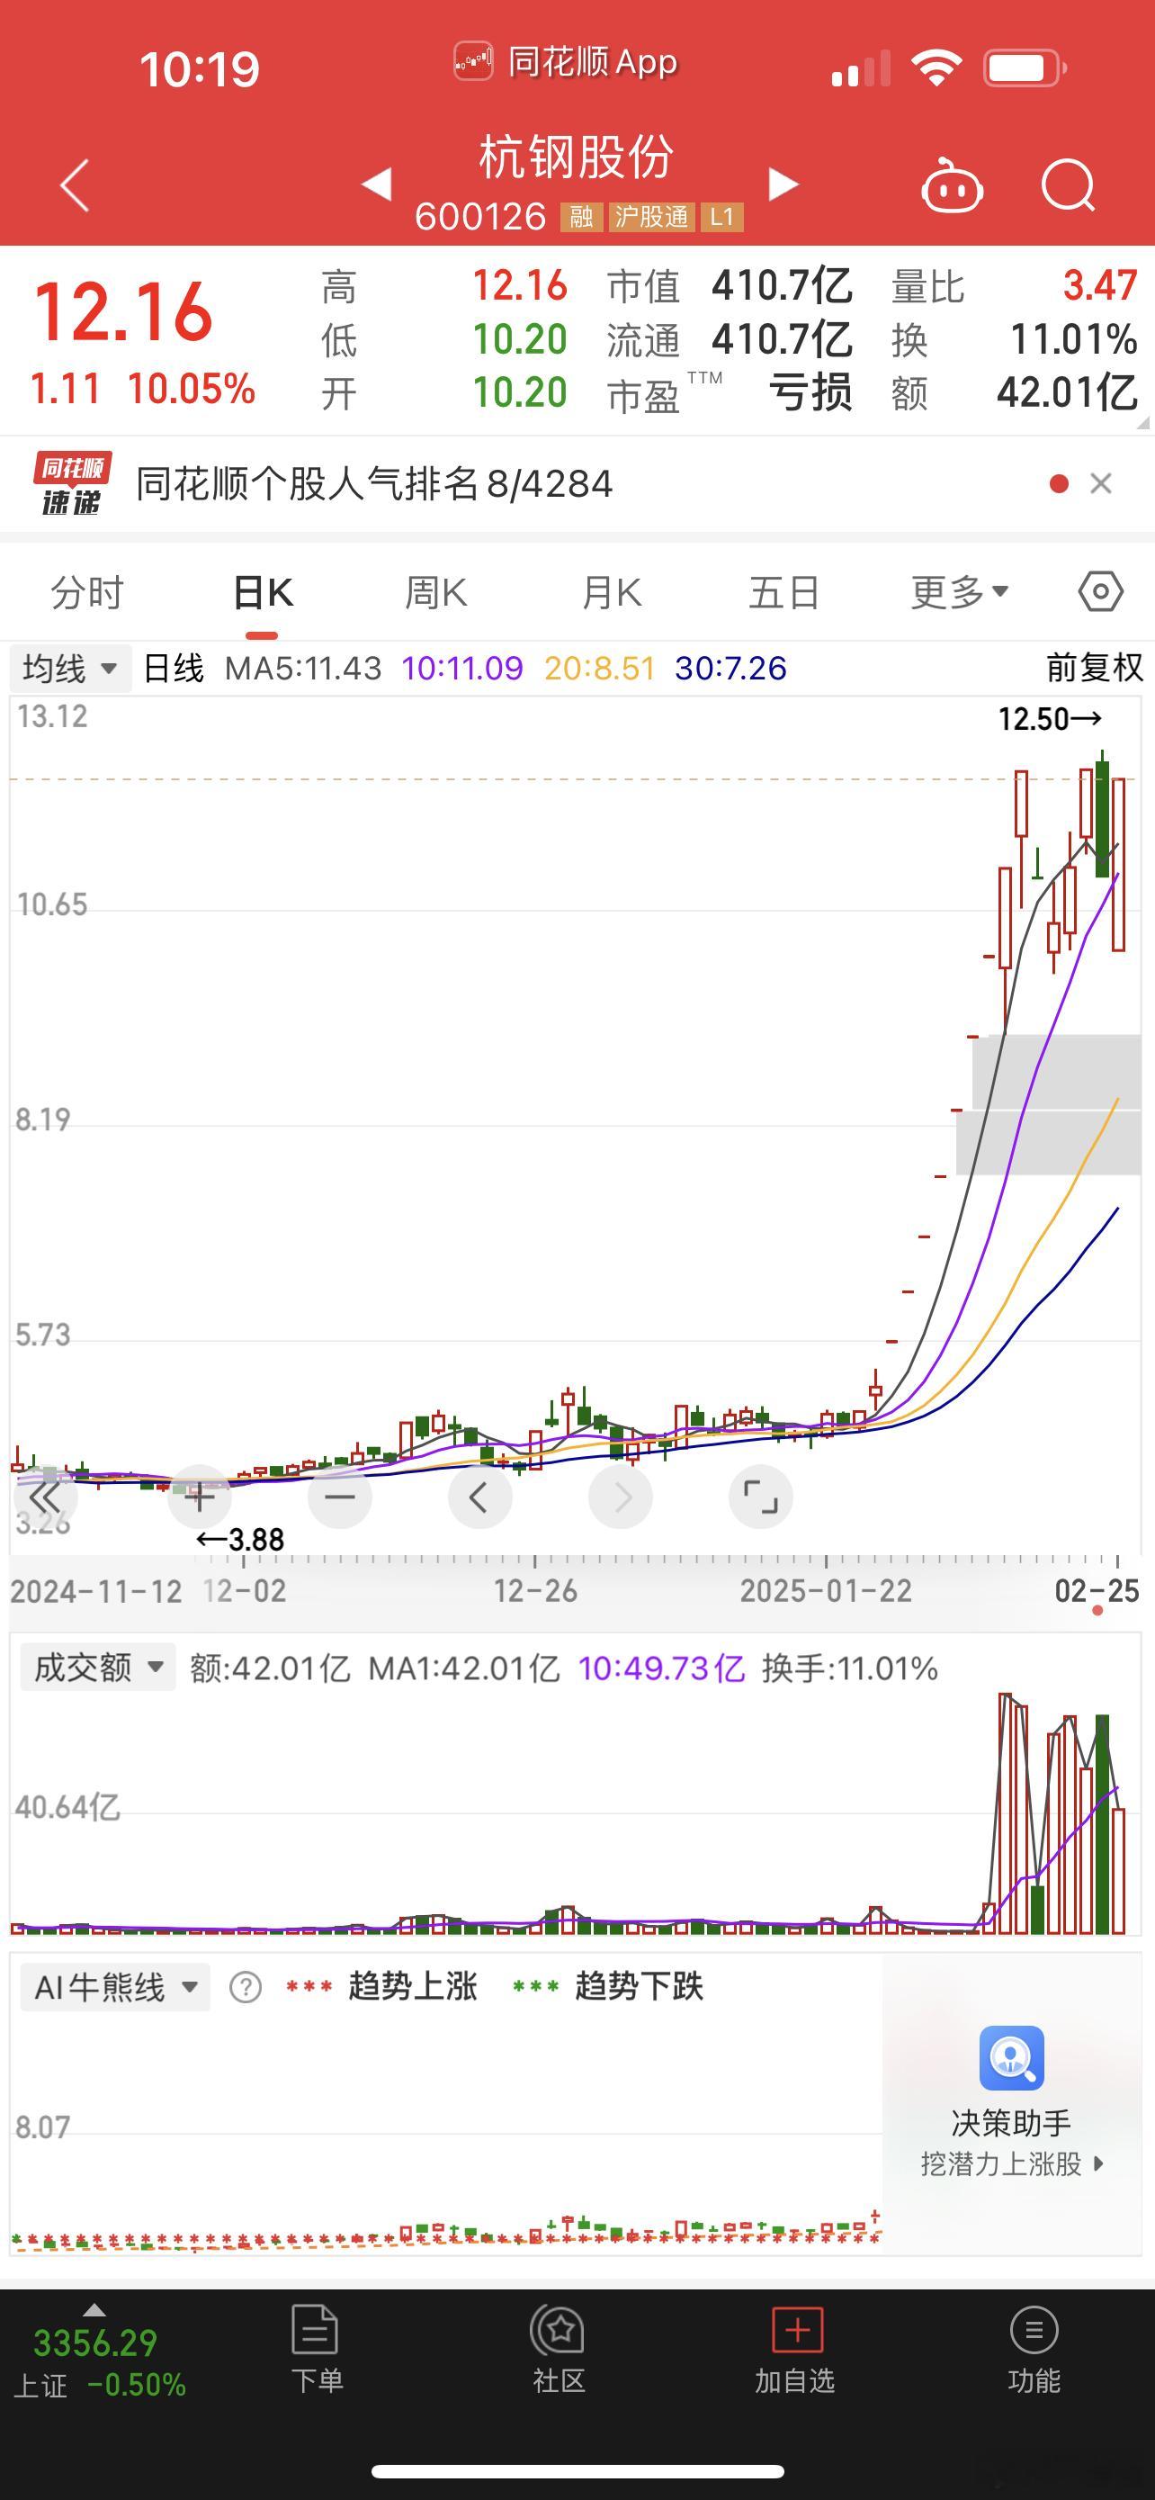
Task: Tap 同花顺 App return link in status bar
Action: coord(566,62)
